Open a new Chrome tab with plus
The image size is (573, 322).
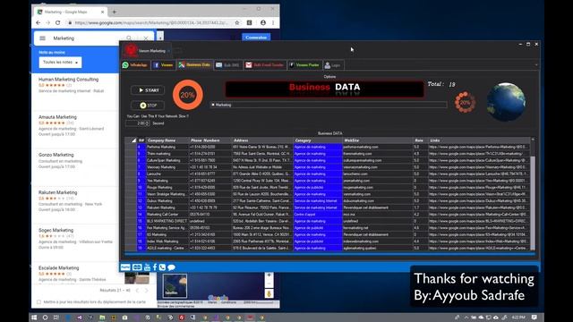click(x=115, y=12)
